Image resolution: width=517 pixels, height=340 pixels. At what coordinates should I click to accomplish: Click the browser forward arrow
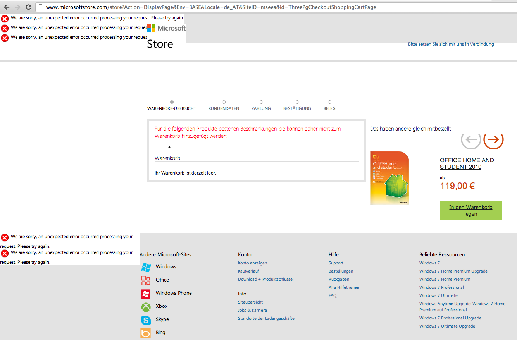pos(17,7)
